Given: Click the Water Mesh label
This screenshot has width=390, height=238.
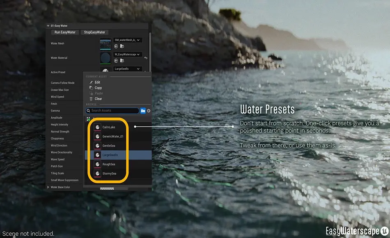Looking at the screenshot, I should [x=57, y=43].
